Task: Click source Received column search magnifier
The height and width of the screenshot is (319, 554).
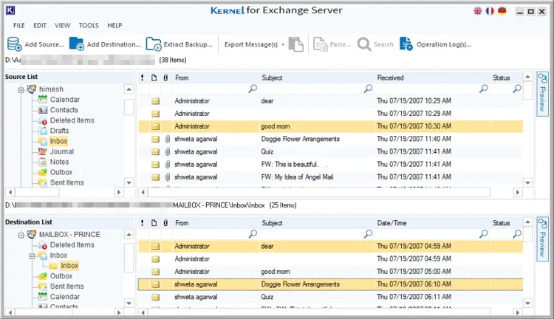Action: pos(483,89)
